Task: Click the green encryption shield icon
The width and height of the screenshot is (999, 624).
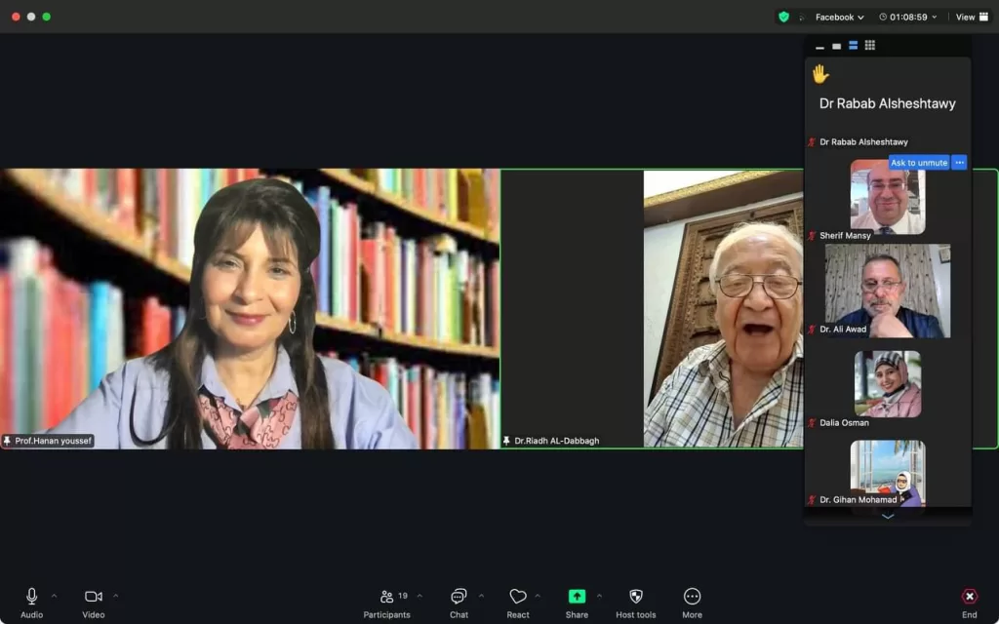Action: pyautogui.click(x=783, y=17)
